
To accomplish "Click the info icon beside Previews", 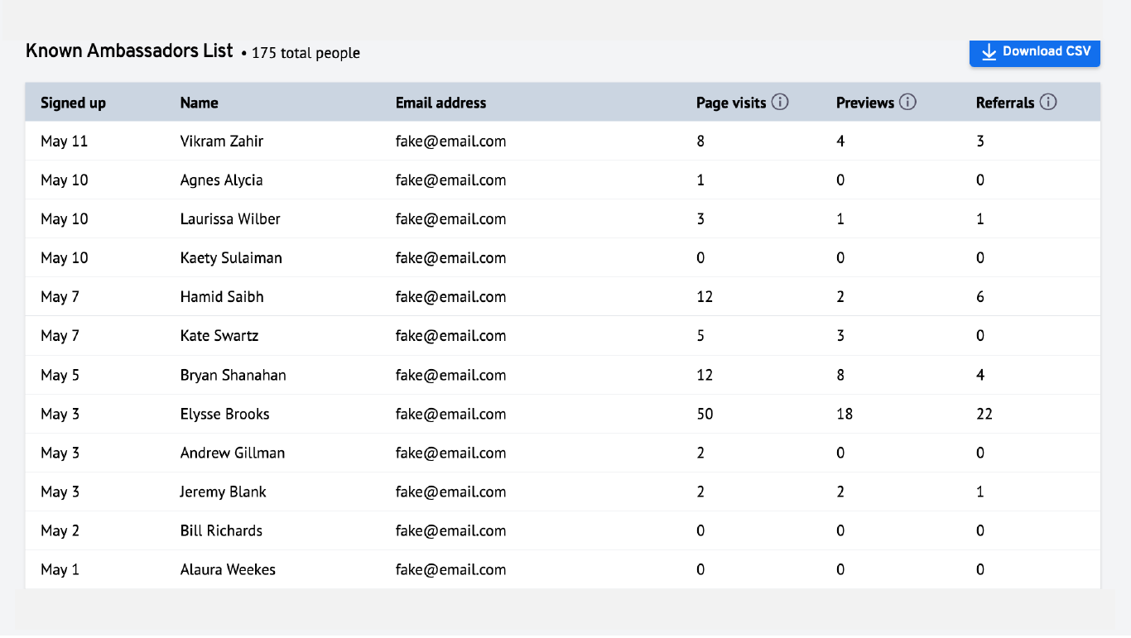I will pos(907,103).
